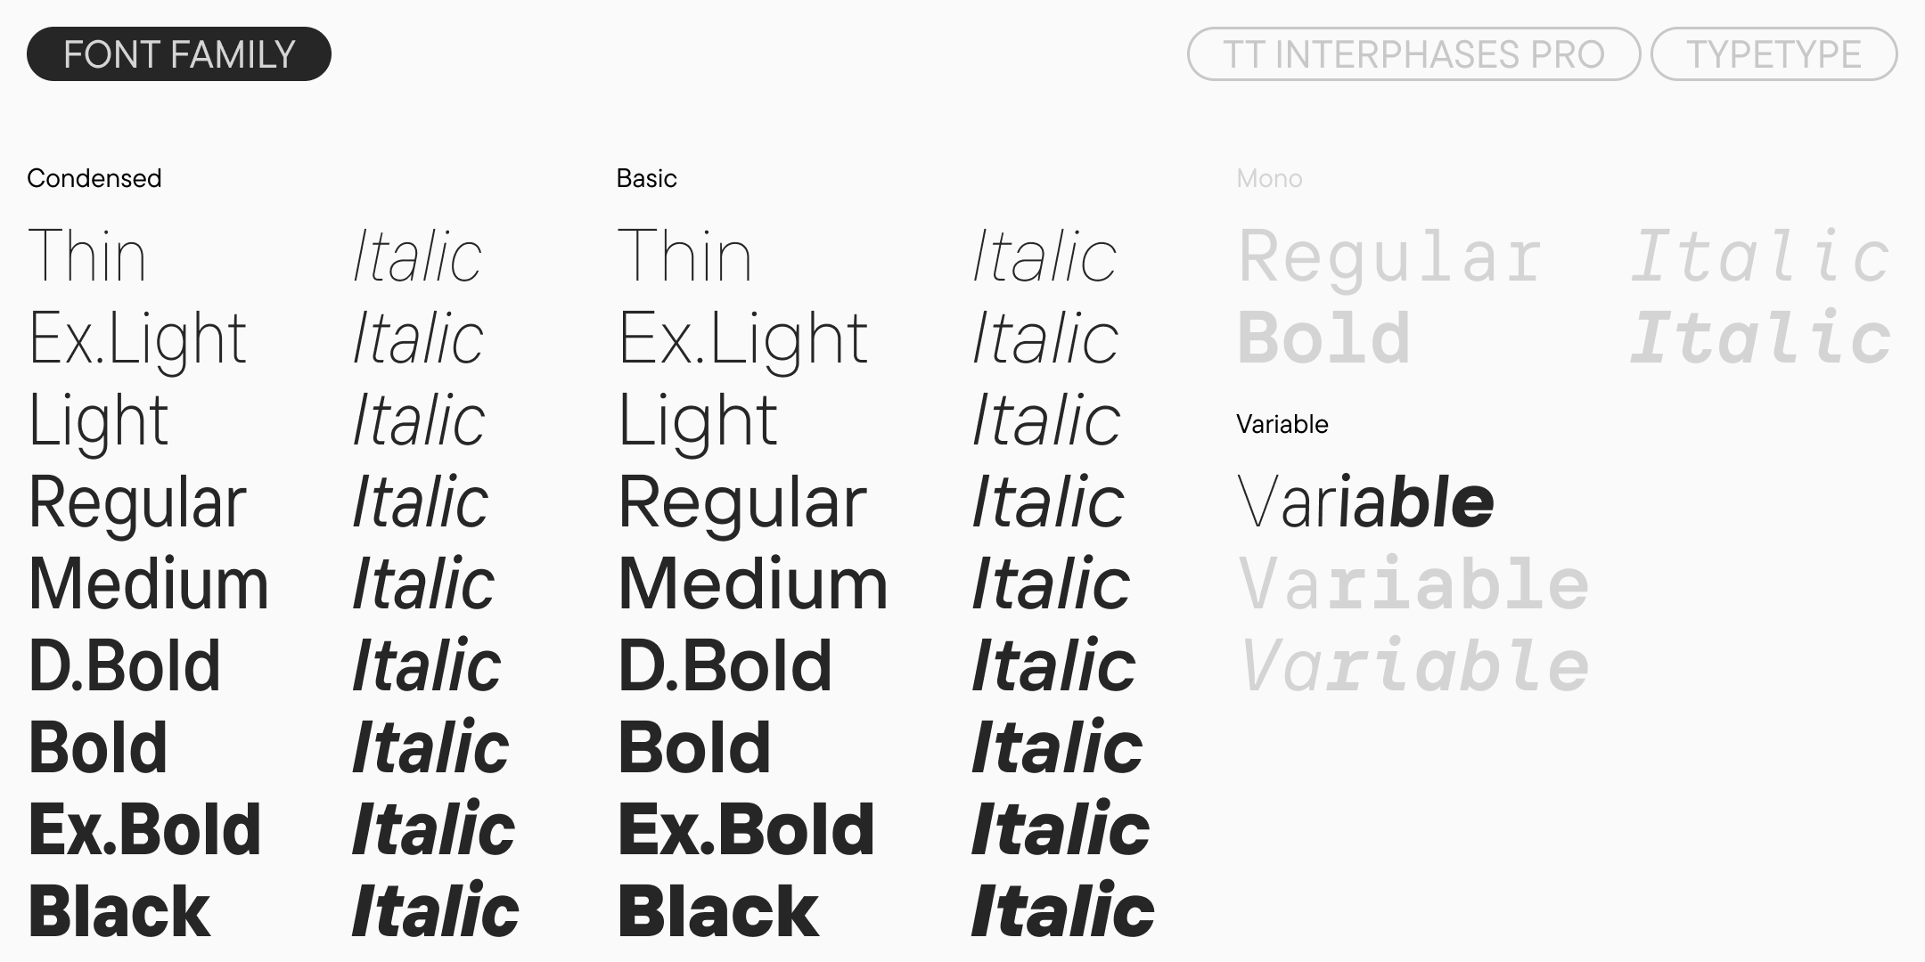Select the Basic Ex.Bold weight sample

[x=747, y=830]
